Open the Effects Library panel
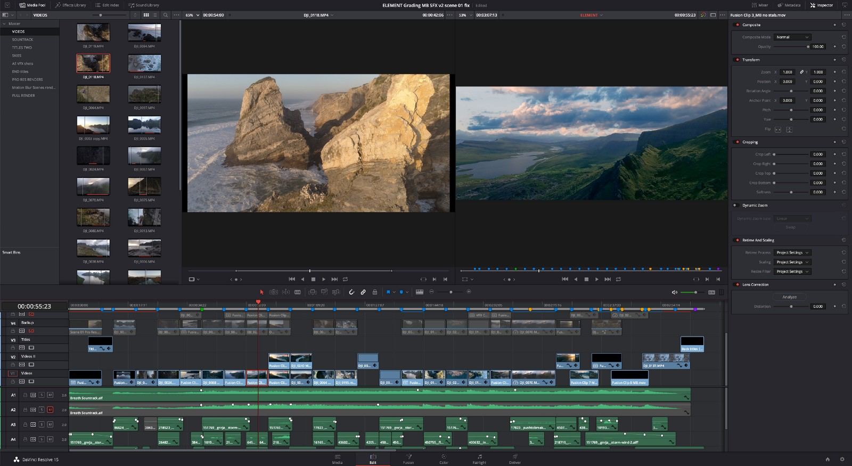 pyautogui.click(x=71, y=5)
